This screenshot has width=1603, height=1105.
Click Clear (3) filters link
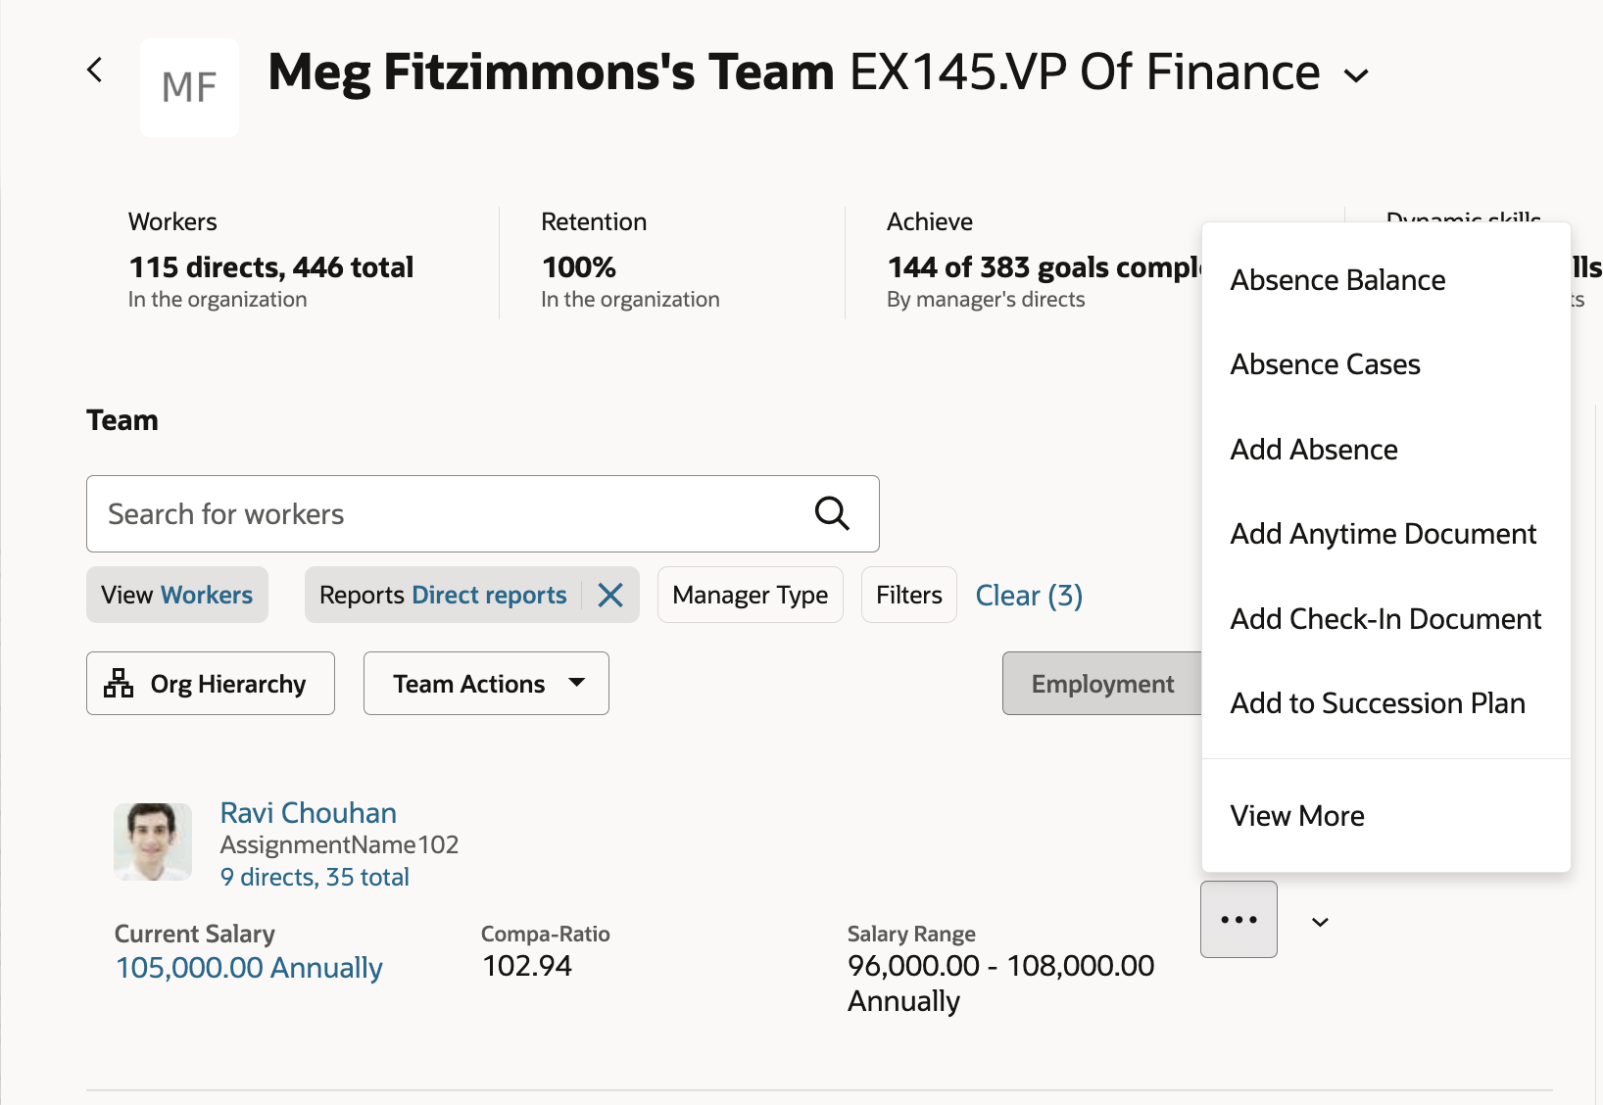tap(1029, 596)
